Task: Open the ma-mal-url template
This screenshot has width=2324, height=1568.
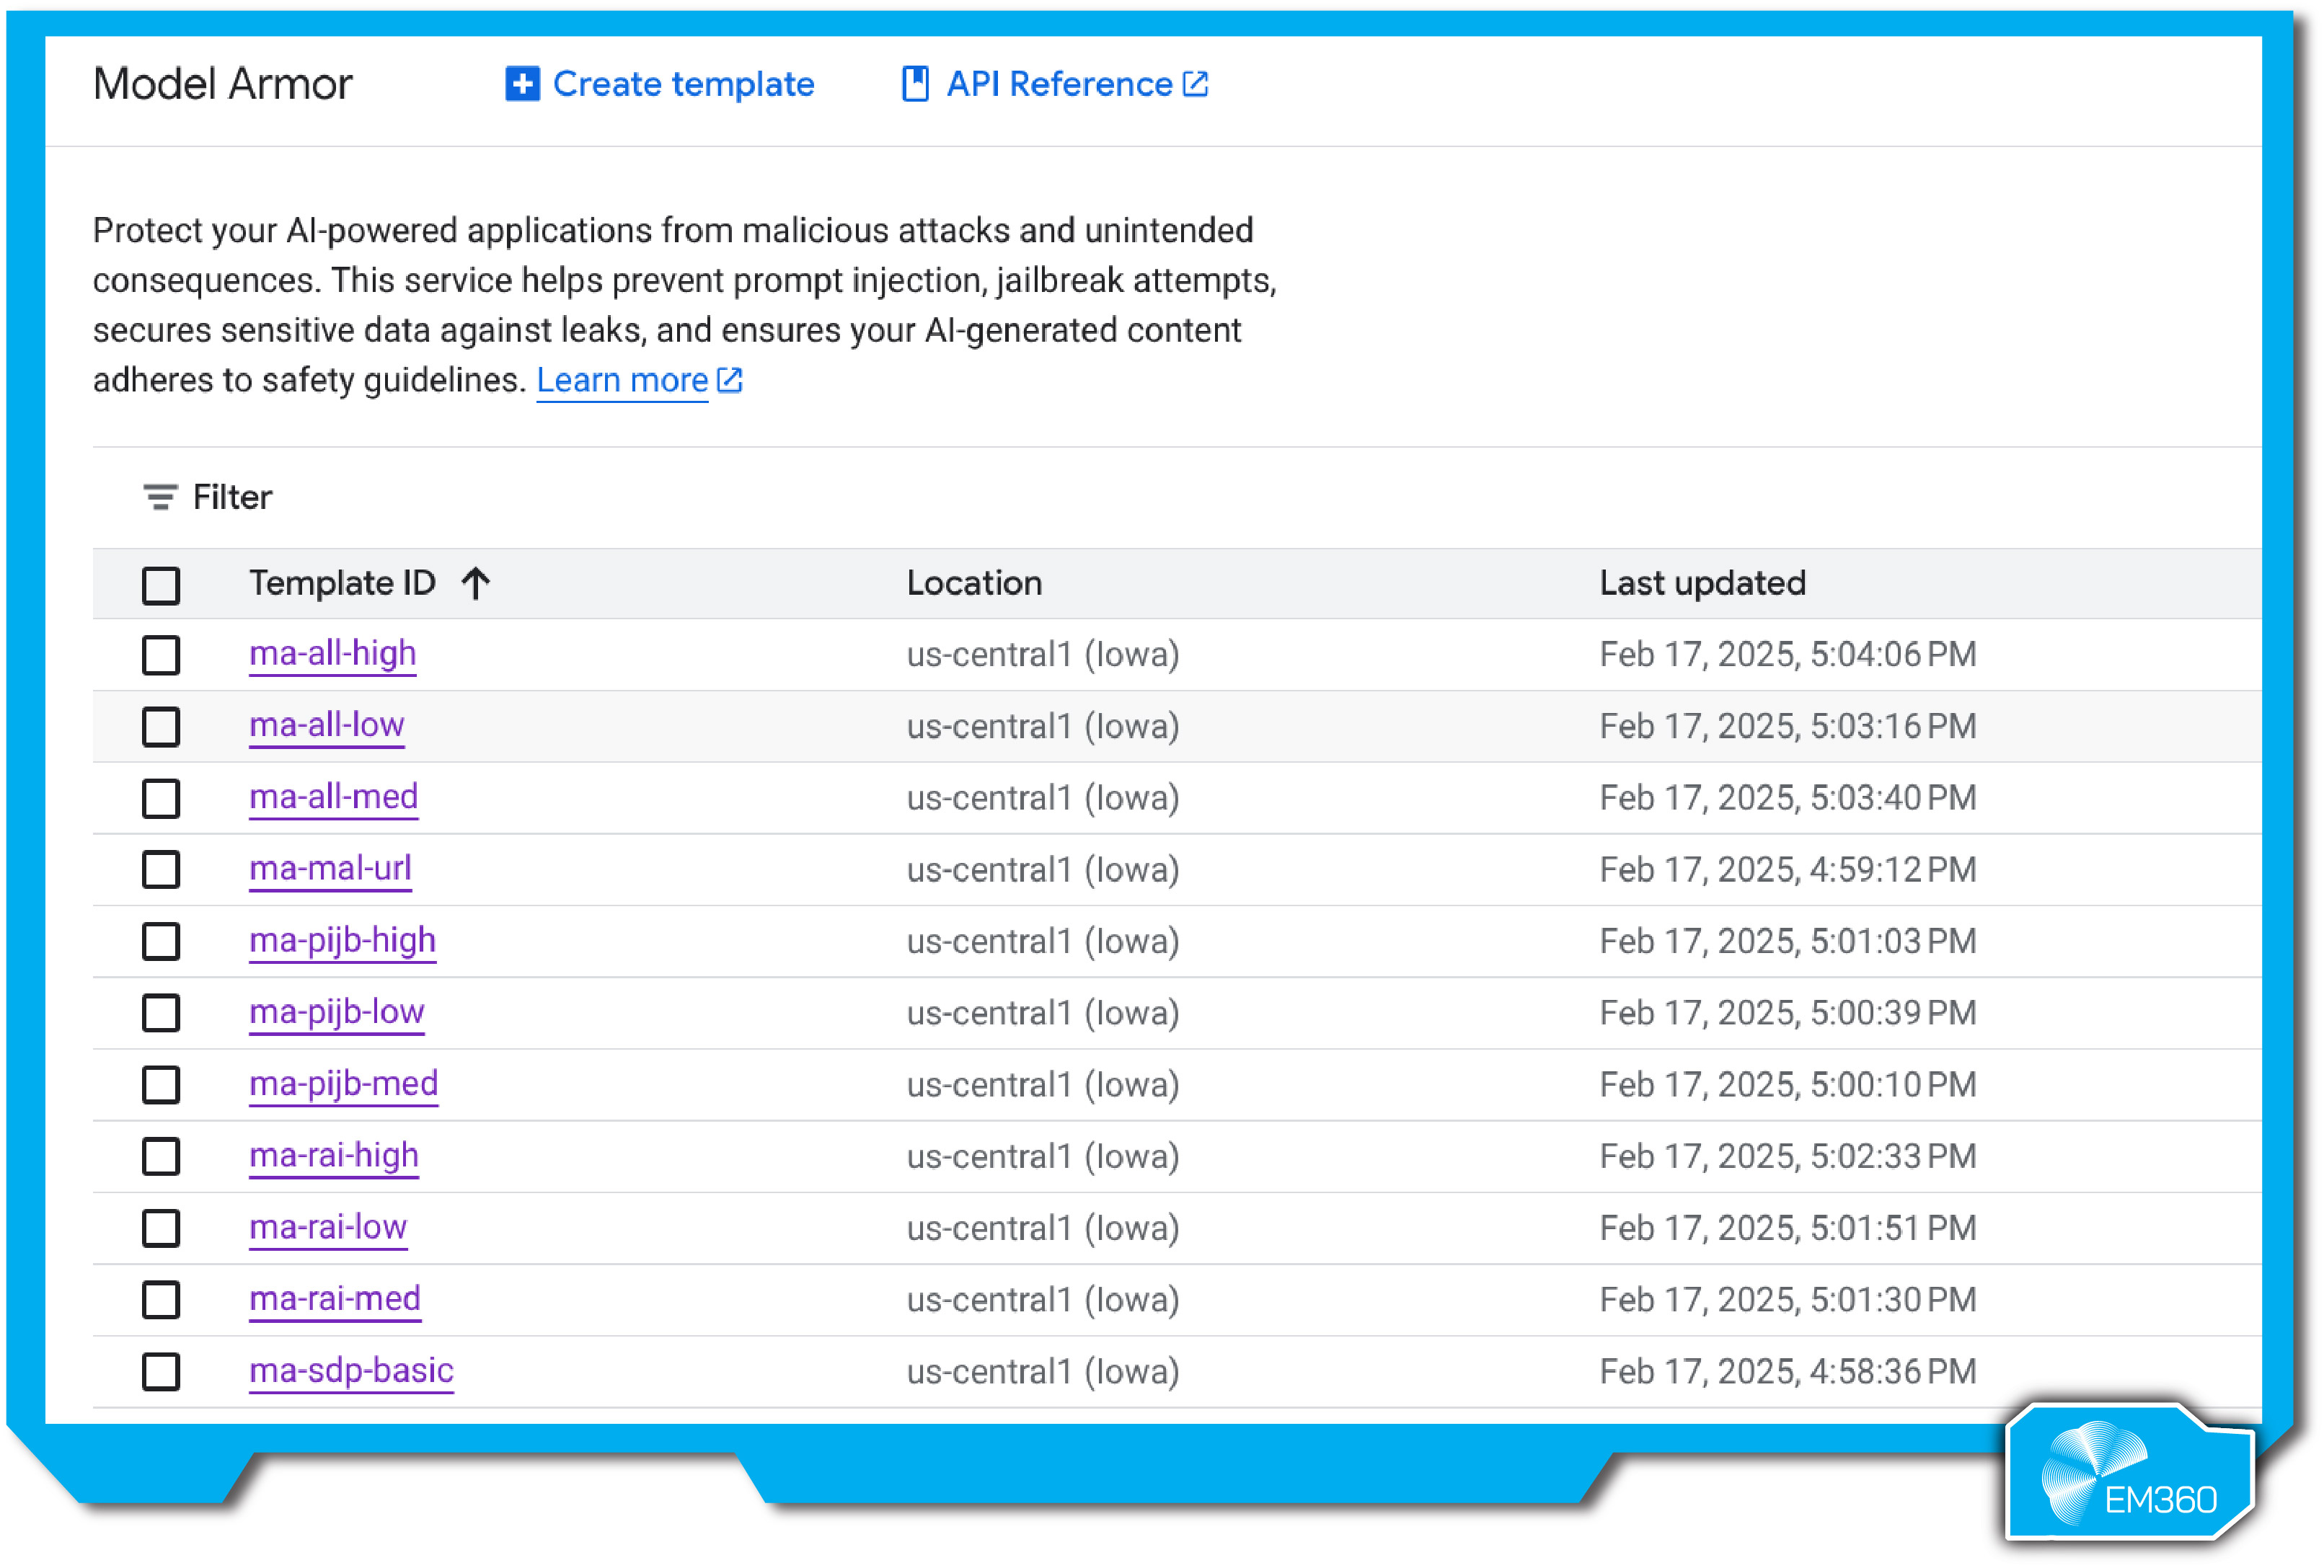Action: click(330, 869)
